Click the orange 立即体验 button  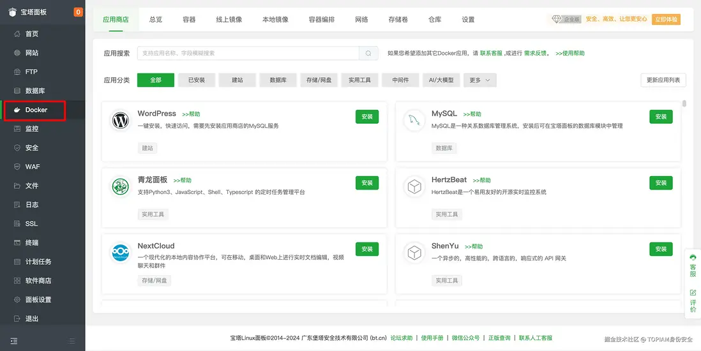point(666,19)
